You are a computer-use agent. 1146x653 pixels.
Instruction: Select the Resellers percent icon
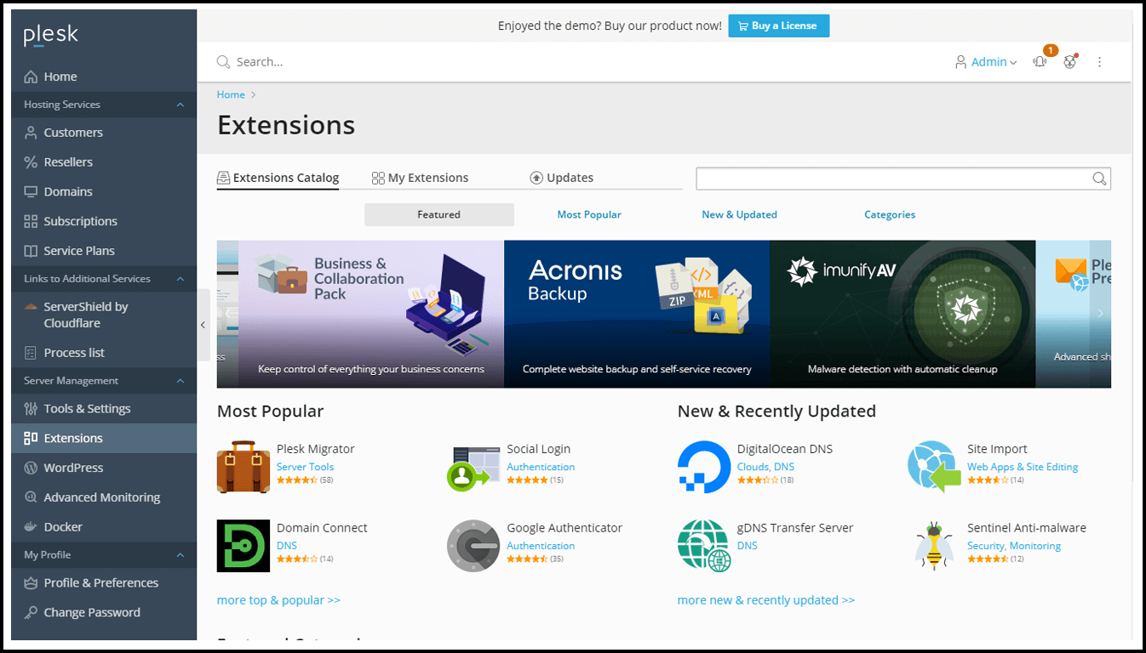point(31,162)
